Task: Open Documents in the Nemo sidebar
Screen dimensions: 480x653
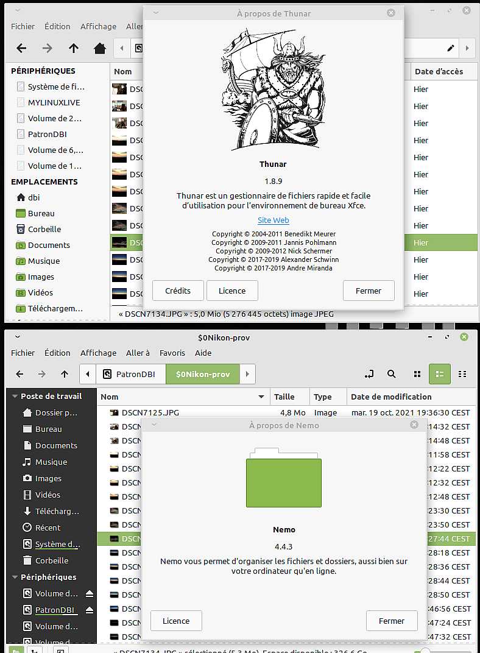Action: (x=50, y=446)
